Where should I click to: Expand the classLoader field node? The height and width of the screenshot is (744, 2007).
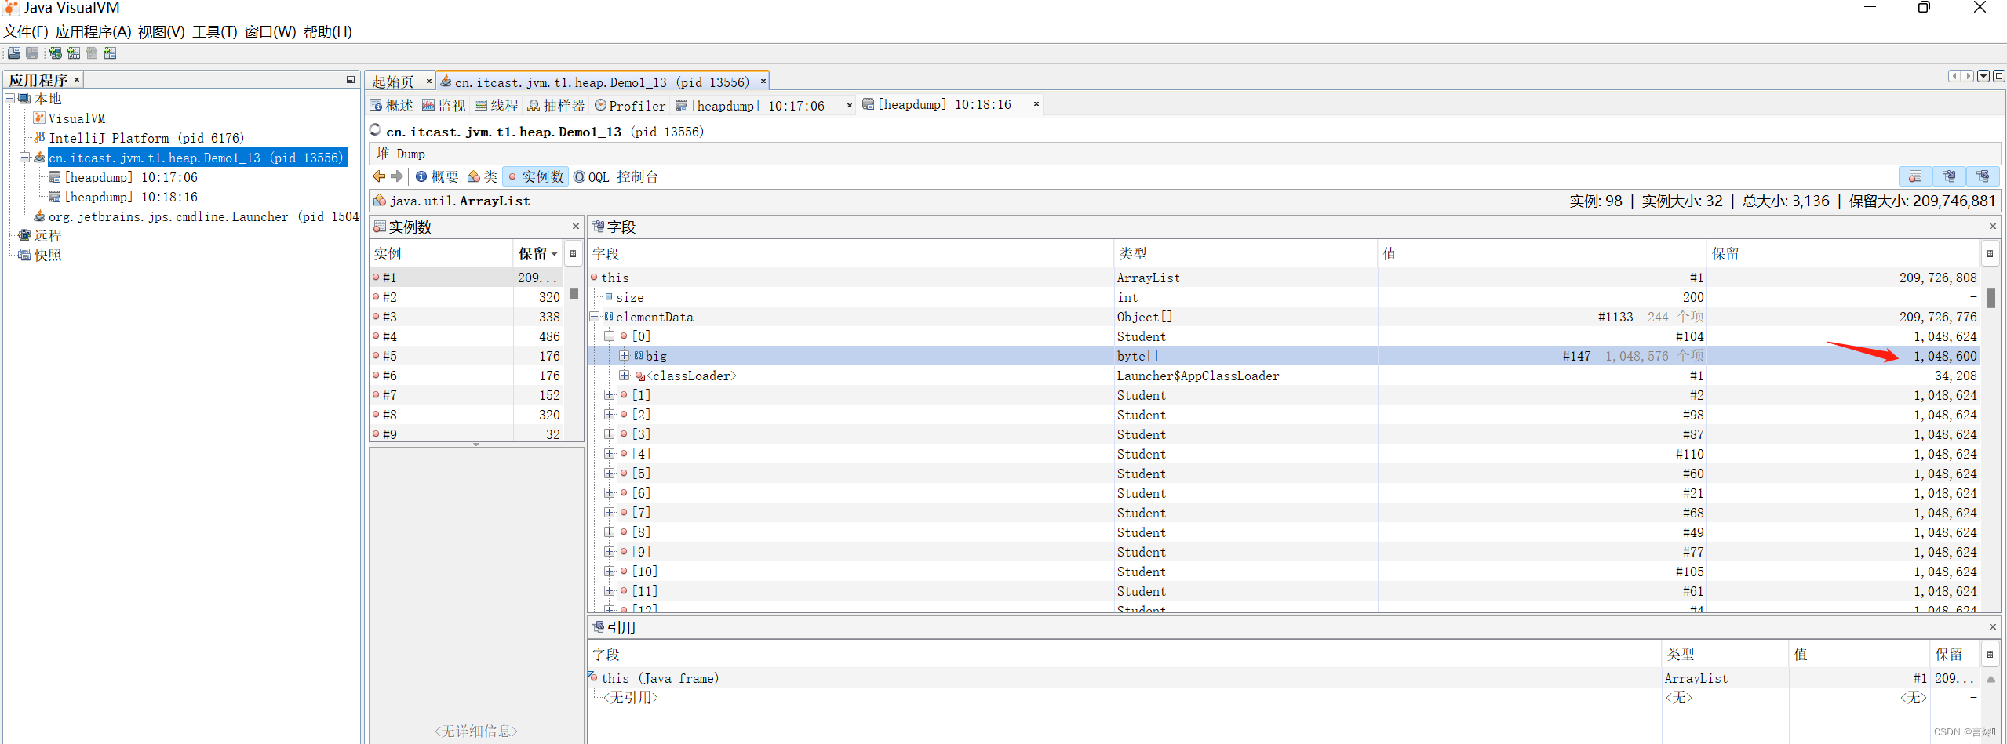[x=624, y=376]
